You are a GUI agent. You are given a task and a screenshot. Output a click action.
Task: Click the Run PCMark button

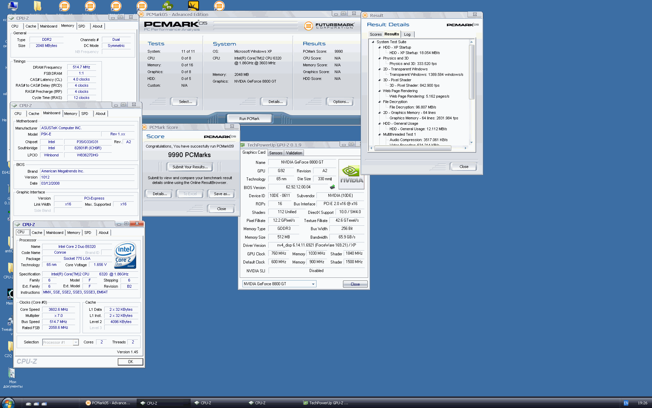[x=249, y=119]
